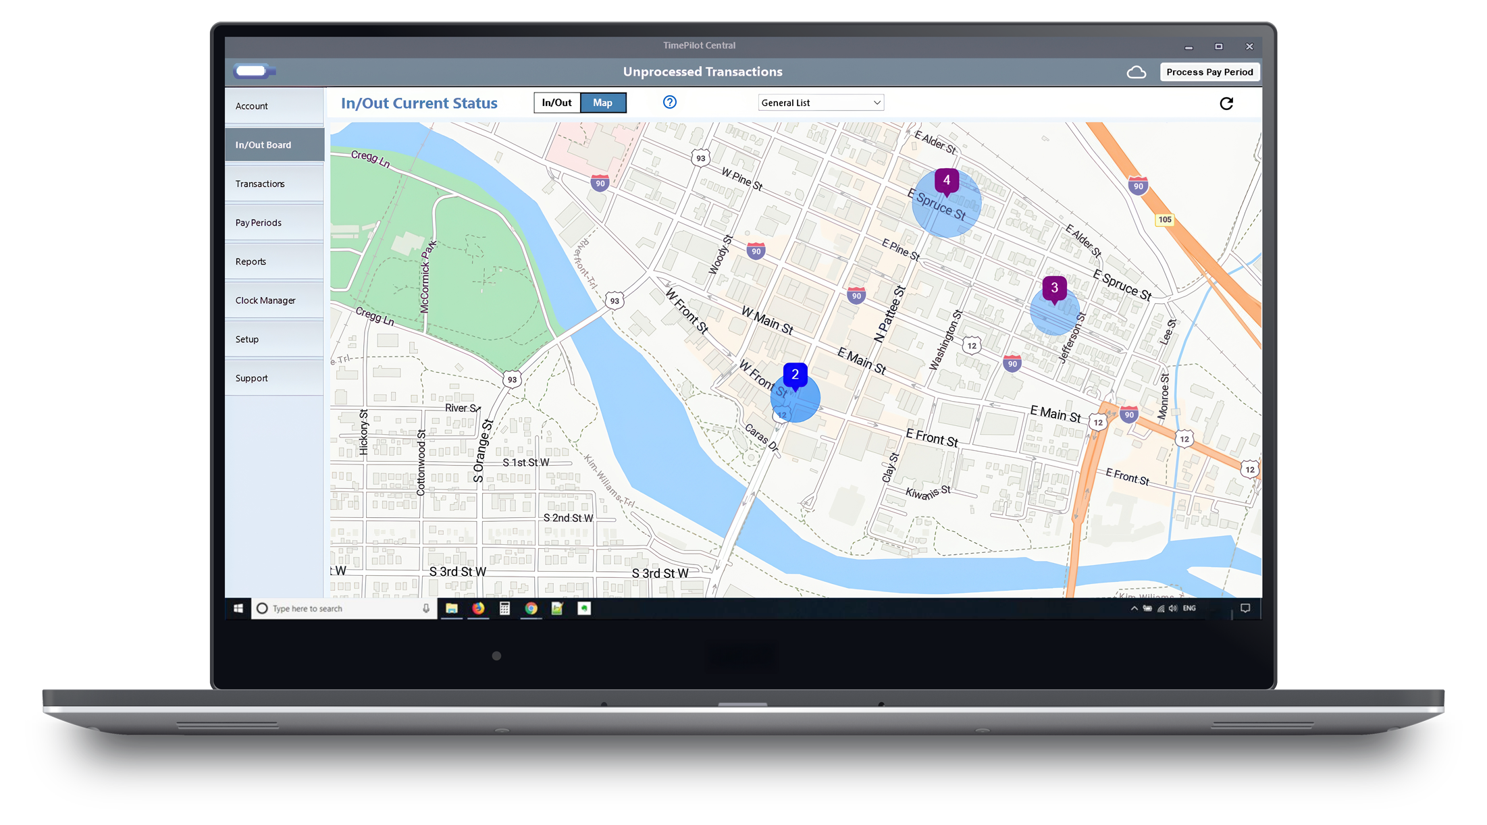Show hidden system tray icons
The height and width of the screenshot is (825, 1487).
click(x=1134, y=608)
